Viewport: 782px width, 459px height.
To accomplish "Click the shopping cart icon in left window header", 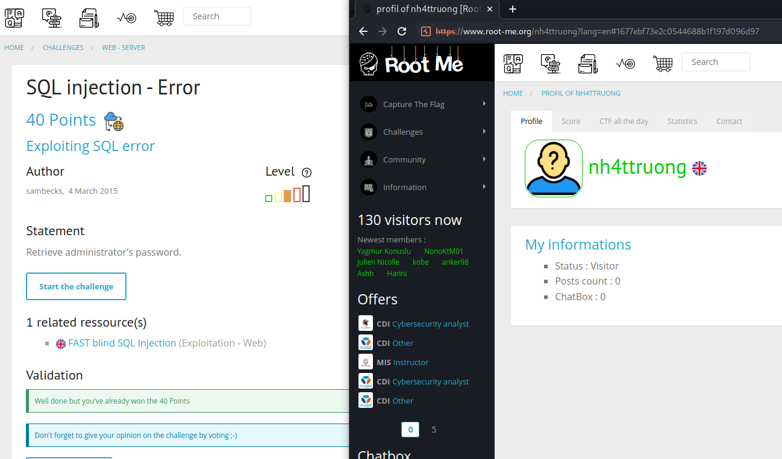I will click(x=164, y=18).
